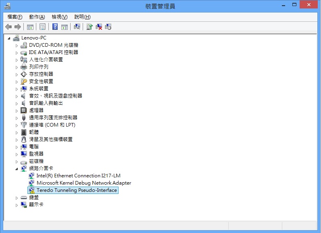Image resolution: width=321 pixels, height=233 pixels.
Task: Click the Lenovo-PC computer icon
Action: point(16,38)
